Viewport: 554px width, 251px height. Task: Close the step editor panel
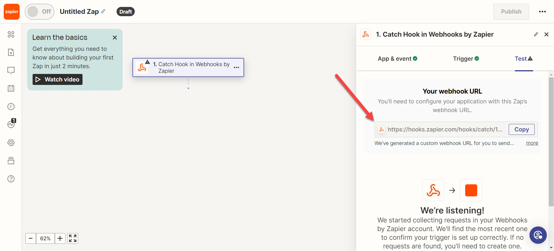pyautogui.click(x=546, y=34)
